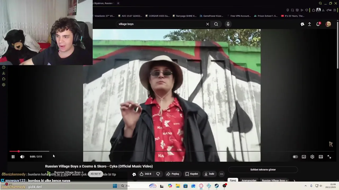Screen dimensions: 339x190
Task: Expand more filter chips arrow
Action: click(x=294, y=181)
